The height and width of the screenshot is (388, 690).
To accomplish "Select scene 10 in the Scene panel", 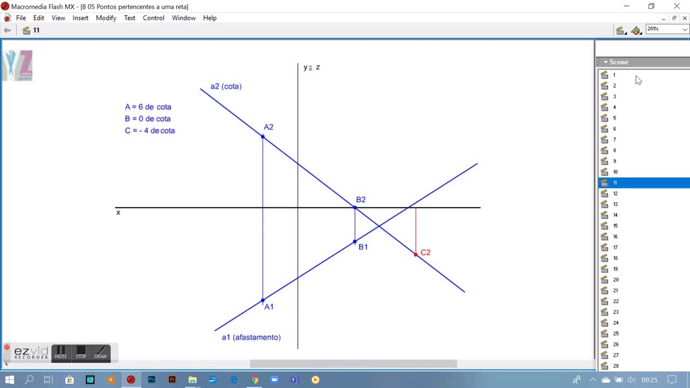I will click(x=644, y=172).
